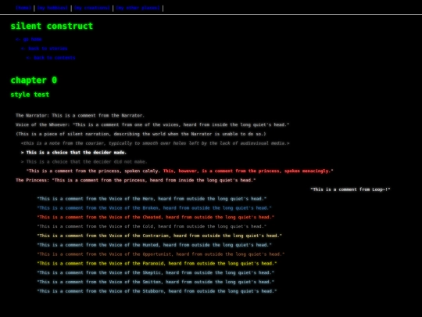Follow the '<- back to contents' link
Viewport: 422px width, 317px height.
click(x=51, y=58)
